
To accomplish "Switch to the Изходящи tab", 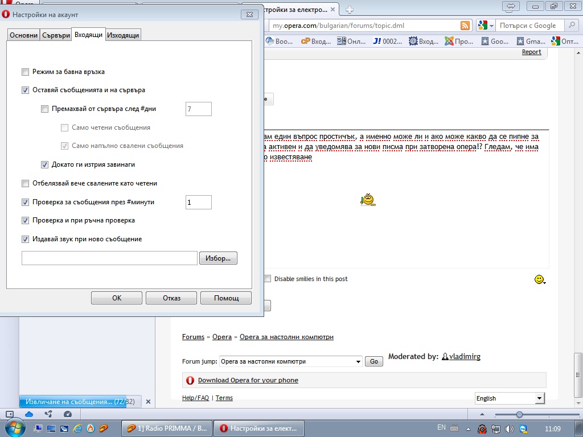I will click(123, 35).
